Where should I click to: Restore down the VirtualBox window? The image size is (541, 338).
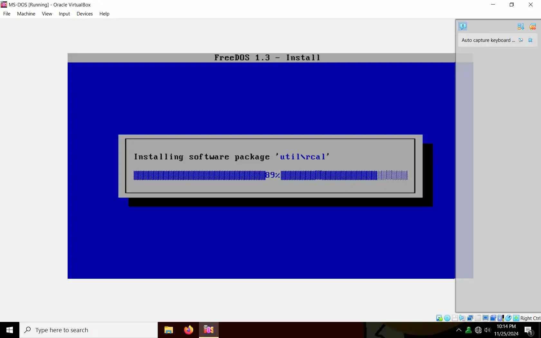512,5
